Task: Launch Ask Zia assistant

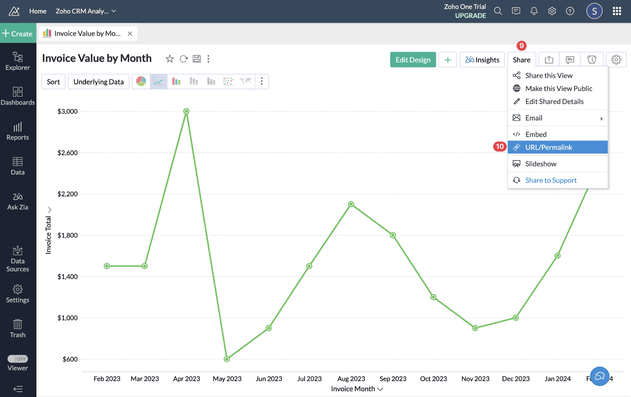Action: coord(18,201)
